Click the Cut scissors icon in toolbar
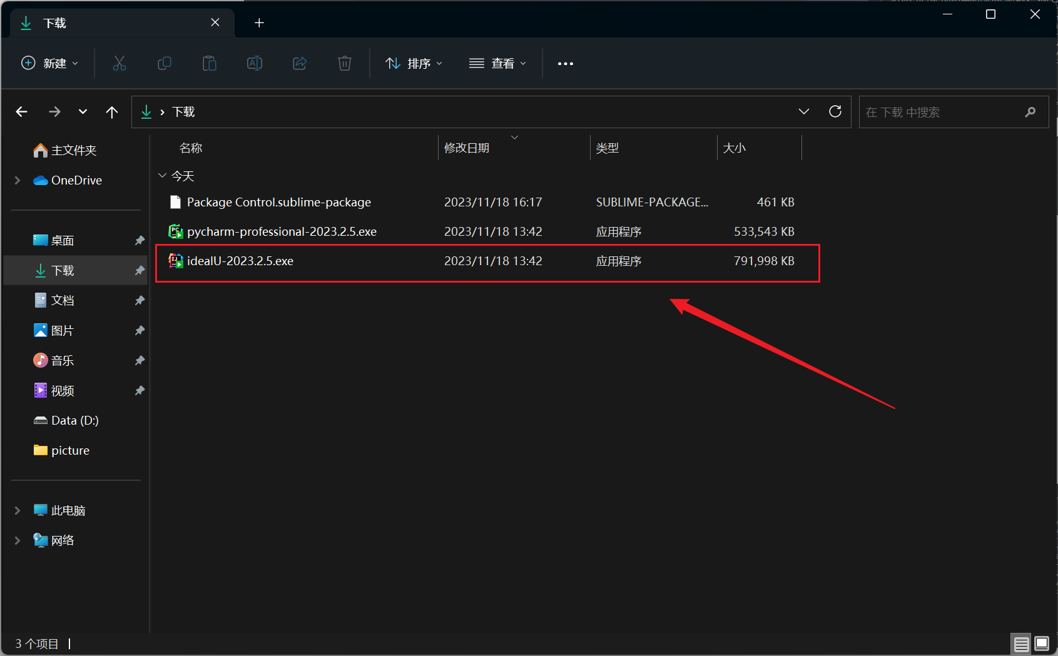 (119, 63)
